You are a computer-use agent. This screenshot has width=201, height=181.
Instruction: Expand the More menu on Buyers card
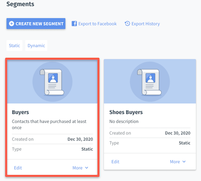(x=80, y=168)
